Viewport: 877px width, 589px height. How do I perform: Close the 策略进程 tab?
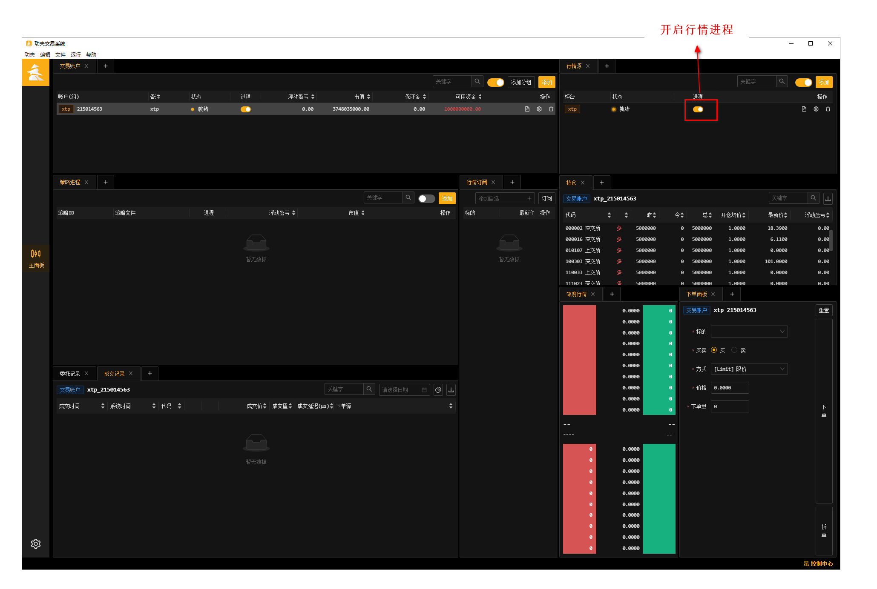point(86,182)
